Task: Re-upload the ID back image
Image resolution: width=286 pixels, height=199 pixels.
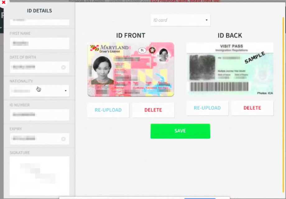Action: pos(207,108)
